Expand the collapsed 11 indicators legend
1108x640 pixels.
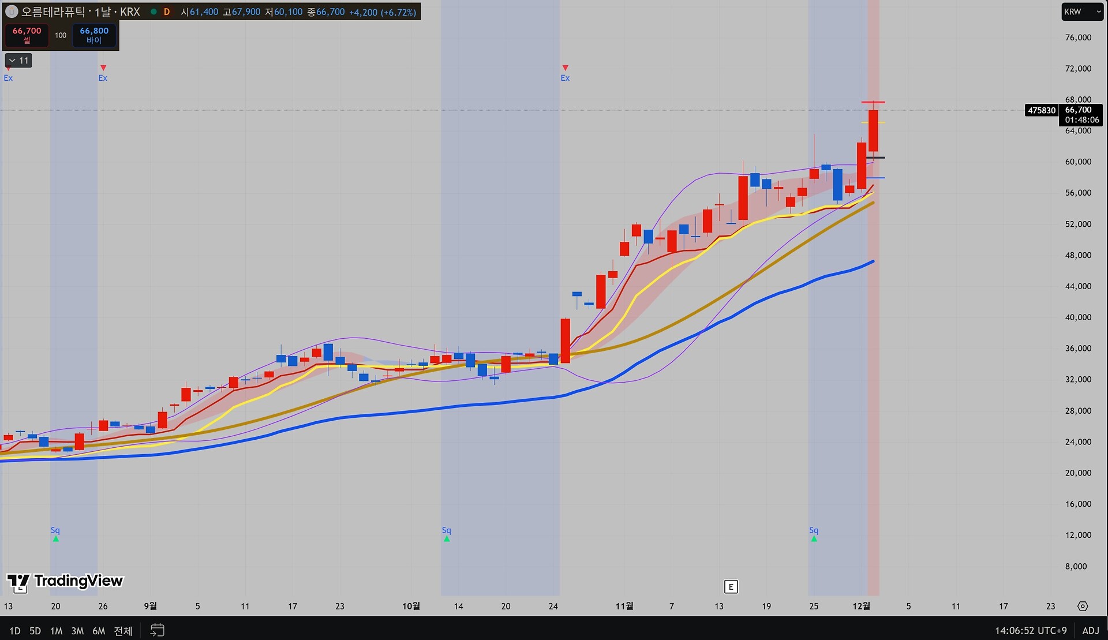pyautogui.click(x=18, y=60)
